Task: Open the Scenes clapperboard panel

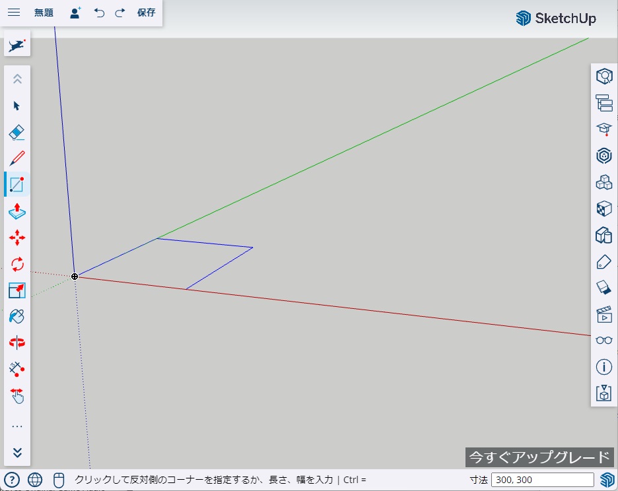Action: 603,314
